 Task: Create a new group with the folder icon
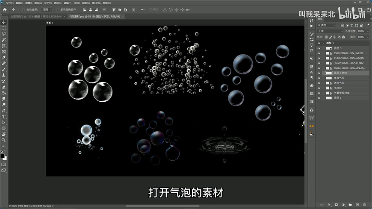pos(350,204)
